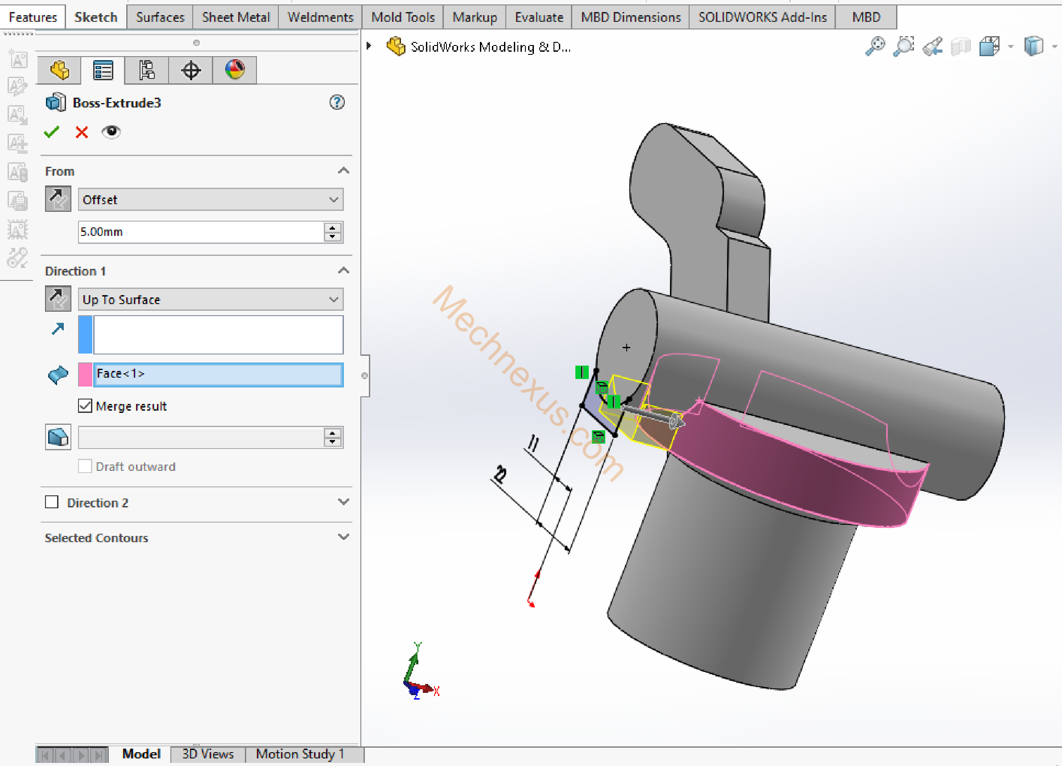Open the DisplayManager color ball tab

(235, 71)
